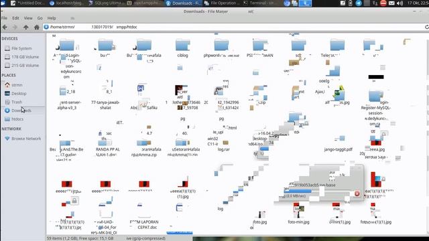Select the foto.jpg thumbnail
The image size is (429, 241).
click(x=260, y=214)
